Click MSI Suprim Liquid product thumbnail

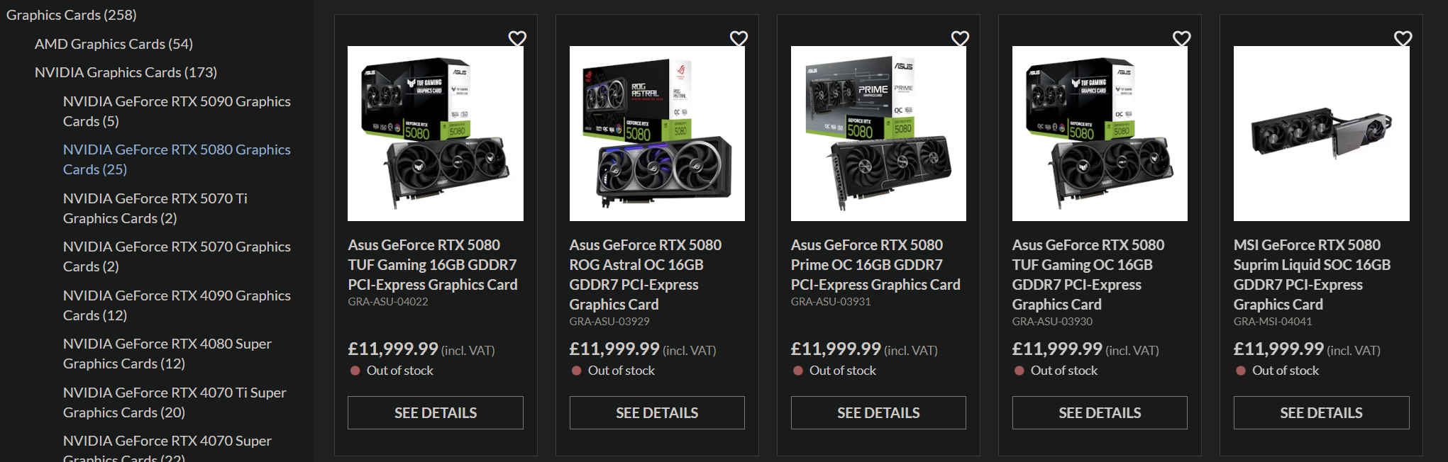1321,133
